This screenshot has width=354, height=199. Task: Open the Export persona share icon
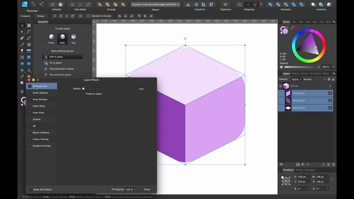[41, 4]
